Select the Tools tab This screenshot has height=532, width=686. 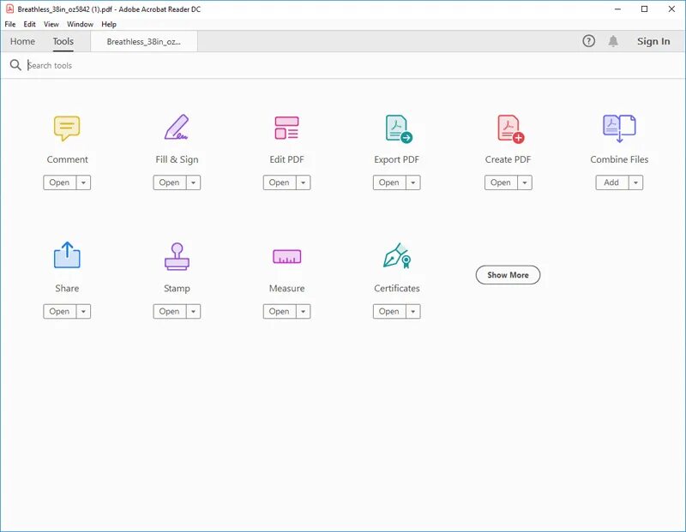point(63,41)
